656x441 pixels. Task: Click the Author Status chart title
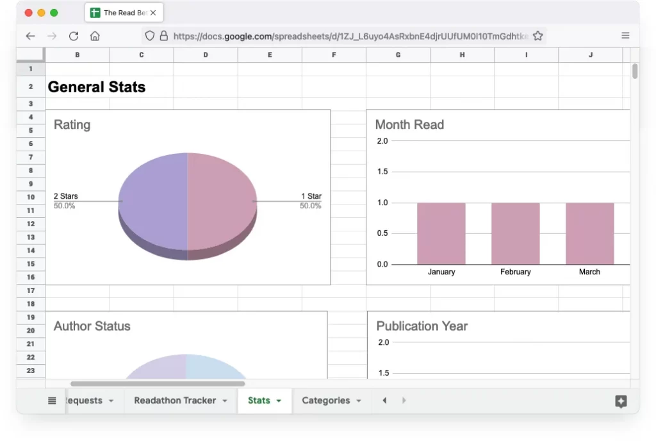point(92,326)
